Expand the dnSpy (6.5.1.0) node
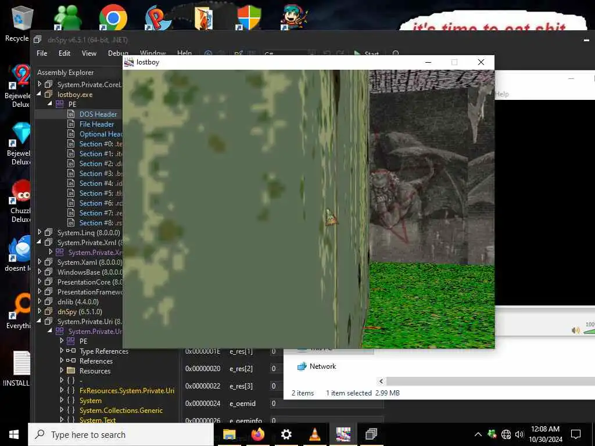 pos(40,311)
